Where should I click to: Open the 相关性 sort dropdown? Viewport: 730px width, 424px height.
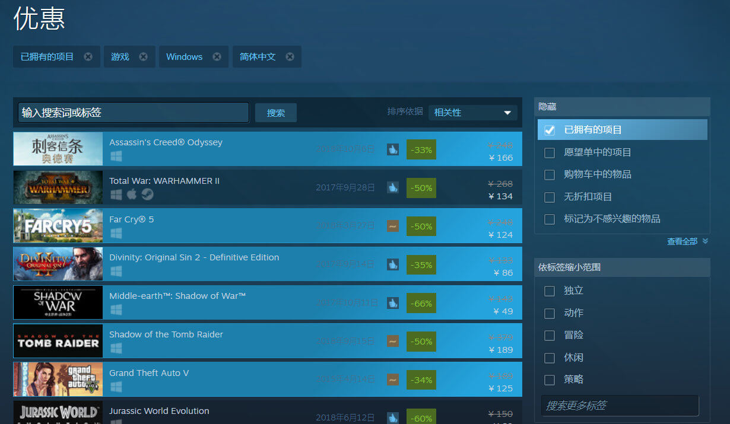[x=473, y=113]
